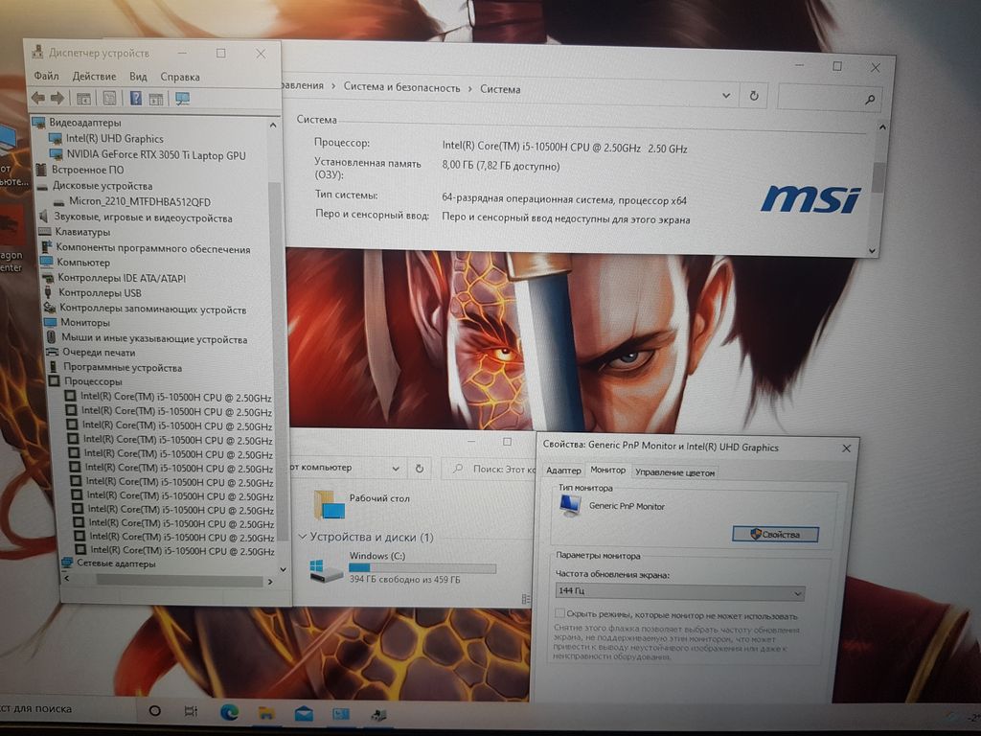Click the search field in the System window

(829, 99)
